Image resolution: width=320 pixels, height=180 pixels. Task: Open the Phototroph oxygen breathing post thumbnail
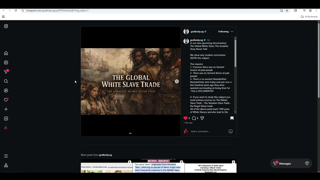tap(106, 166)
